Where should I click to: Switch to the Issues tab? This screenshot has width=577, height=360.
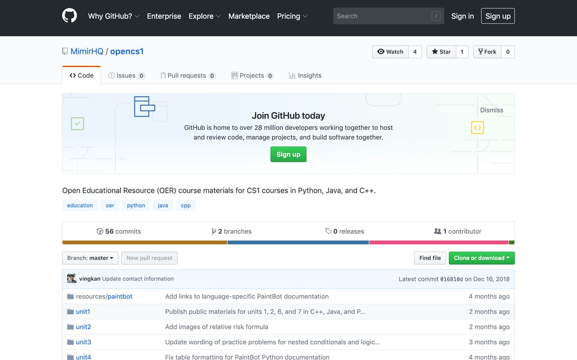(x=126, y=76)
